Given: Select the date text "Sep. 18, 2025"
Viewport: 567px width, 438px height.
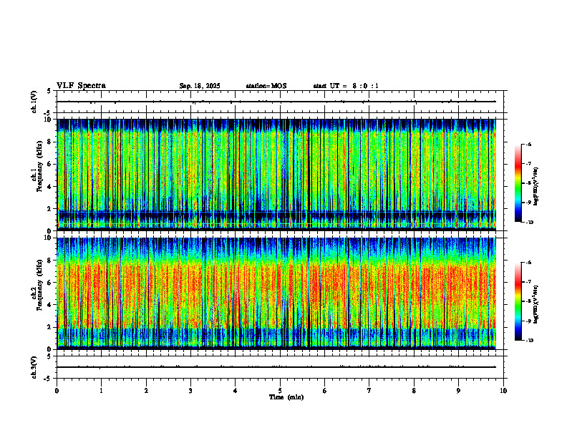Looking at the screenshot, I should click(200, 86).
